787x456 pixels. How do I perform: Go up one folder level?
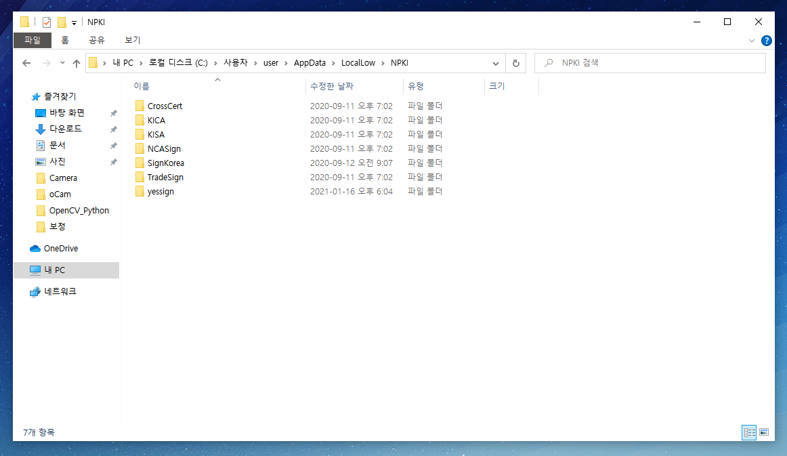pos(77,63)
